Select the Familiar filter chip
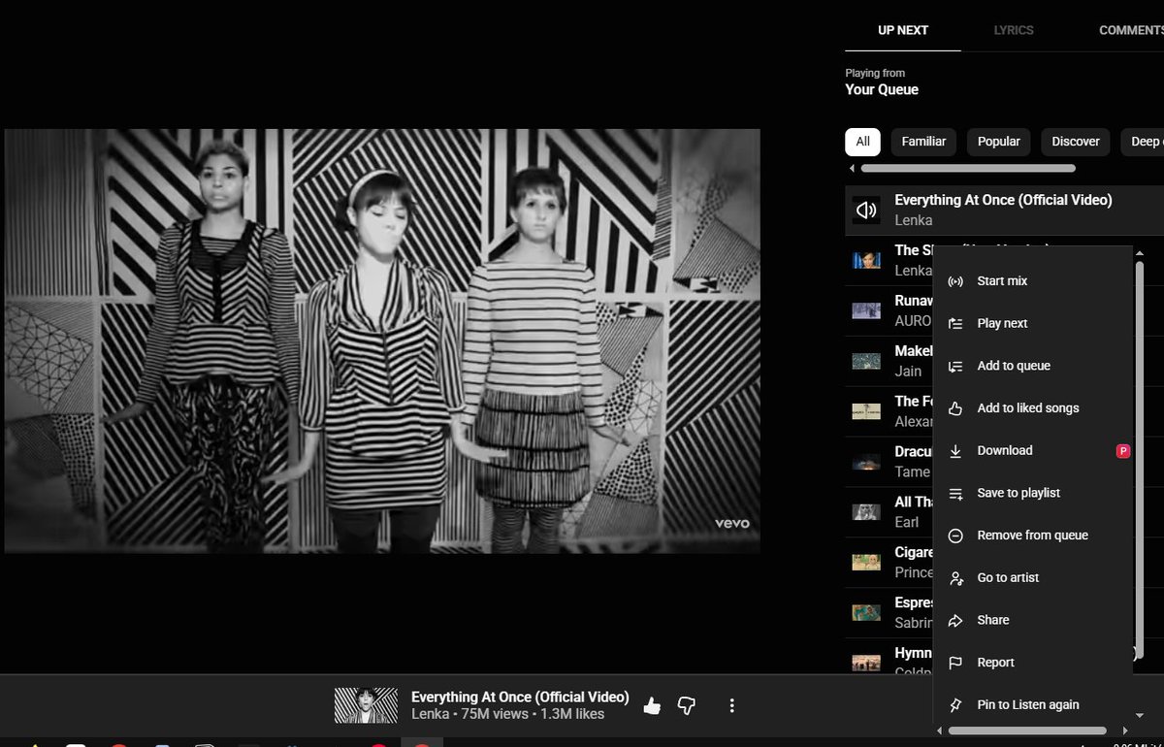Image resolution: width=1164 pixels, height=747 pixels. (x=923, y=142)
